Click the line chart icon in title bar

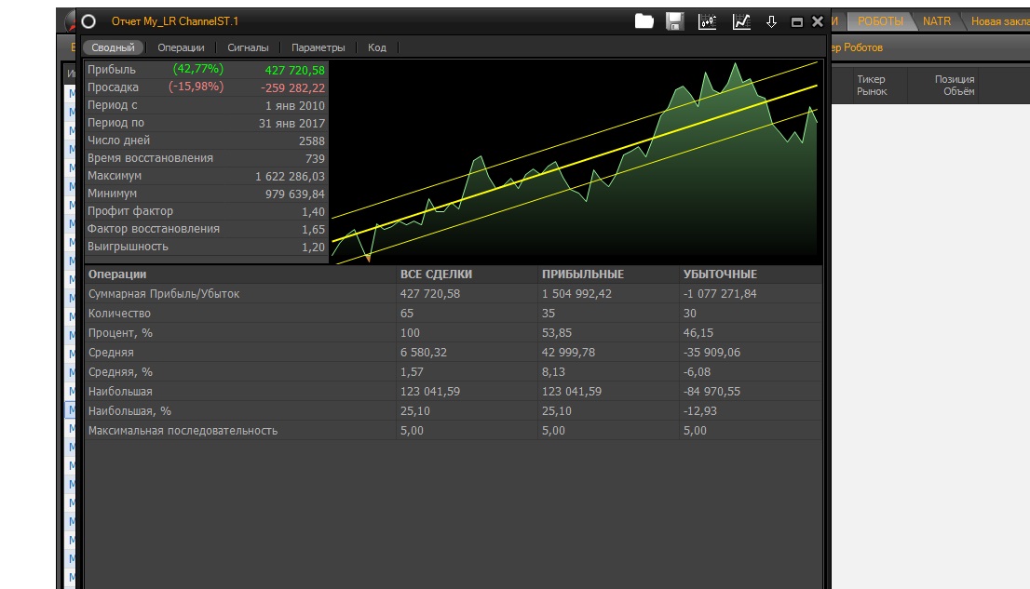[741, 21]
